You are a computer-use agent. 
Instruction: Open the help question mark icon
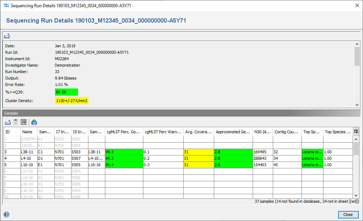(x=6, y=215)
